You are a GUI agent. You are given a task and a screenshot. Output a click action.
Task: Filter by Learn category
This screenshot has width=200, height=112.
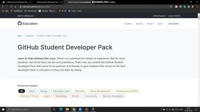pos(47,96)
